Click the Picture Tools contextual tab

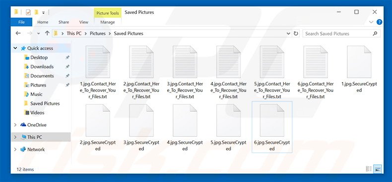point(108,13)
